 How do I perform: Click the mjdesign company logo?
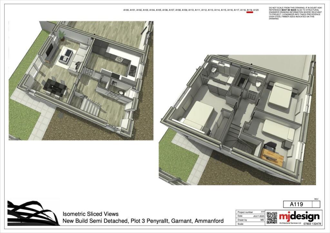pos(299,216)
